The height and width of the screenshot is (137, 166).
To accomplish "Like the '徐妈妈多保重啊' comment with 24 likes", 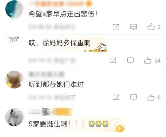I will [x=148, y=60].
